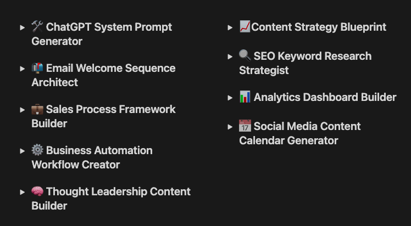This screenshot has height=226, width=411.
Task: Click the gear emoji icon
Action: [37, 150]
